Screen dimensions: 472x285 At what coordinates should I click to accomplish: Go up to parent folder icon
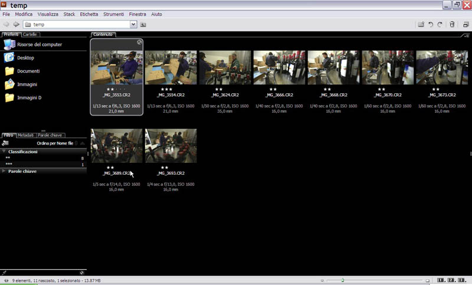click(x=143, y=25)
